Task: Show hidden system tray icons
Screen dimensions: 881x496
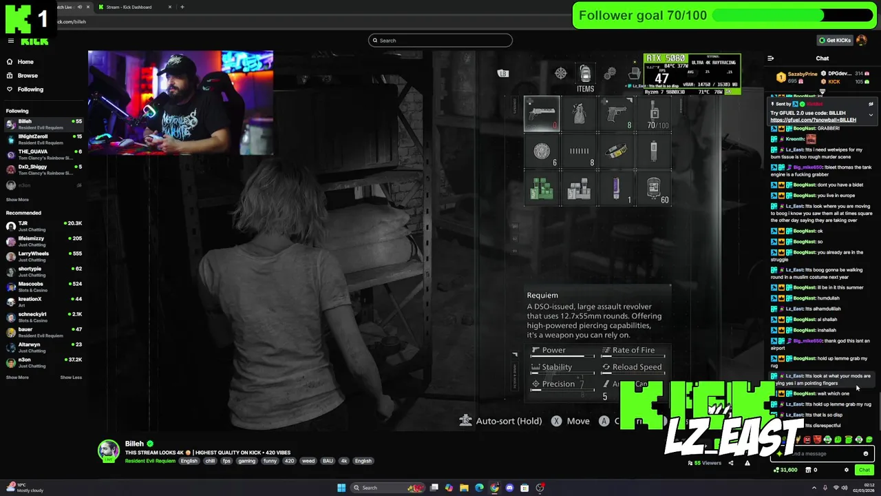Action: click(x=814, y=488)
